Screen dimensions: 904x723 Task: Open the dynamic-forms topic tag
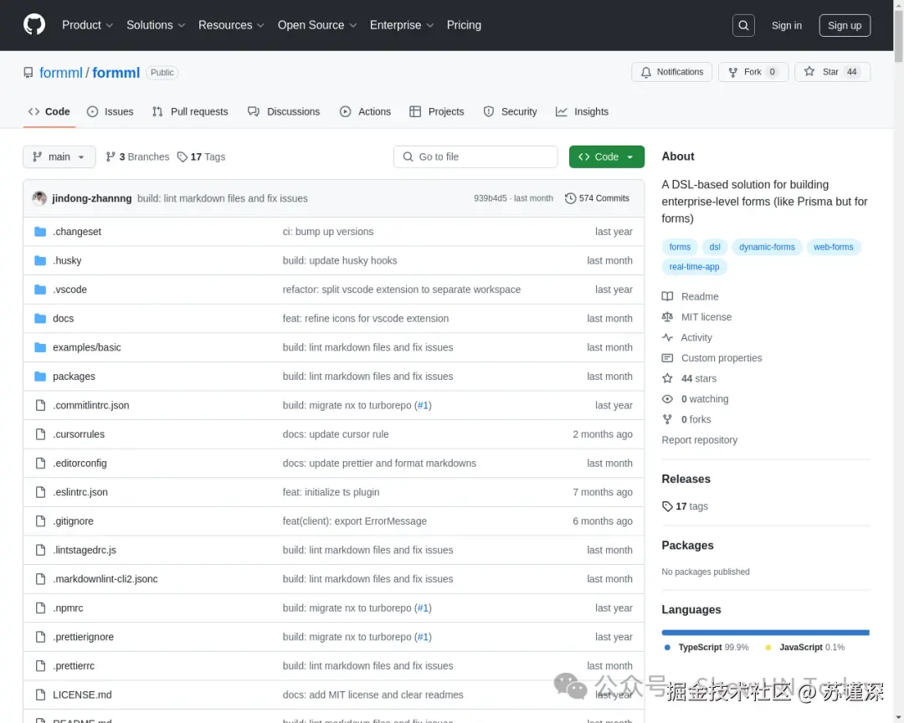click(767, 247)
